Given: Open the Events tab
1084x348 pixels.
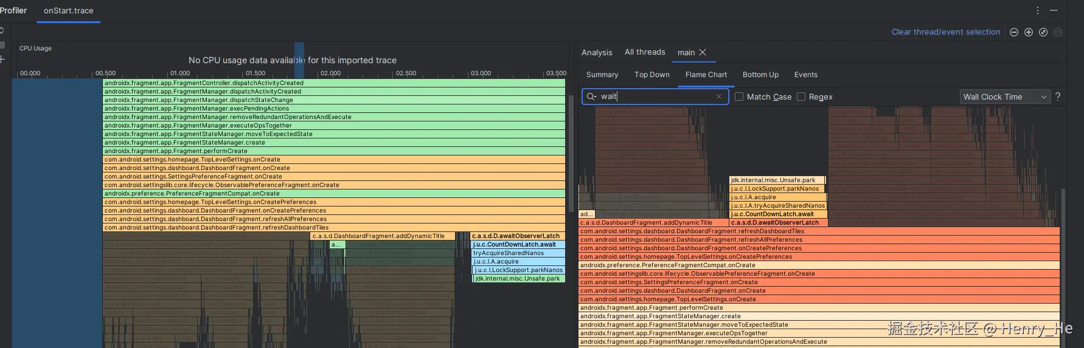Looking at the screenshot, I should pos(806,75).
